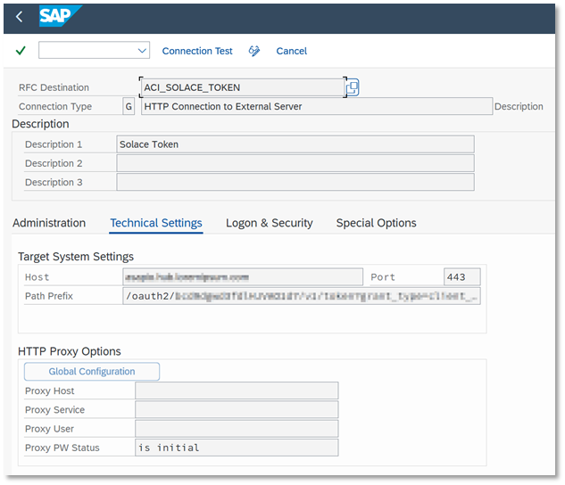
Task: Click the Description 1 label
Action: click(x=54, y=144)
